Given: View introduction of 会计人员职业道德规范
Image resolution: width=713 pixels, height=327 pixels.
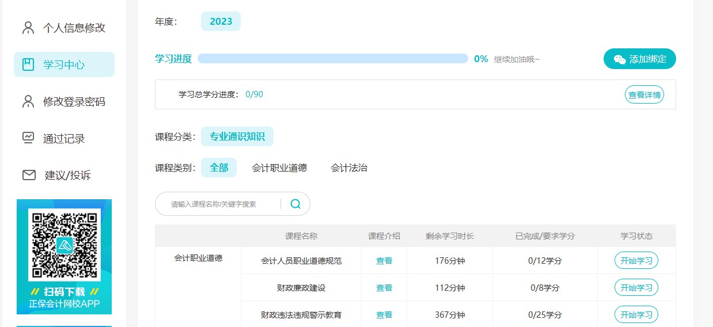Looking at the screenshot, I should [384, 261].
